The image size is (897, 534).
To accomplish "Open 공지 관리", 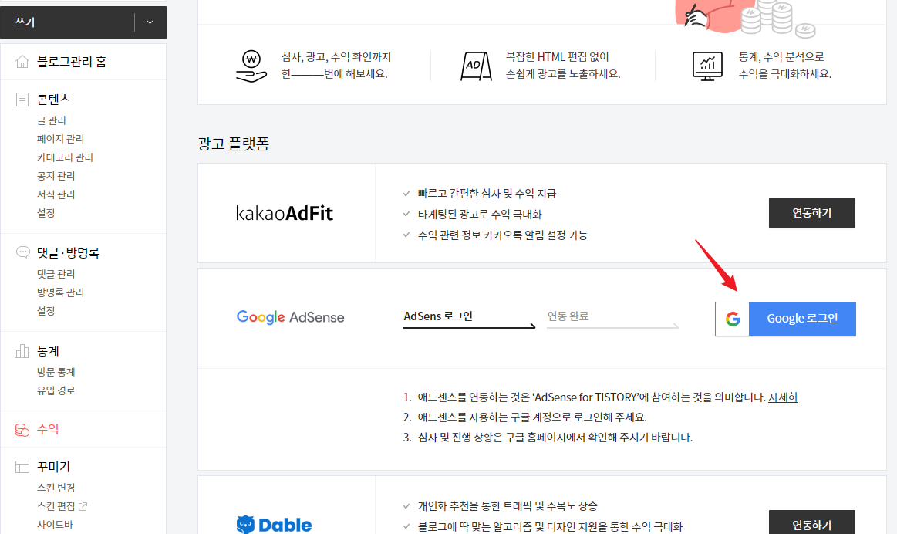I will tap(56, 176).
